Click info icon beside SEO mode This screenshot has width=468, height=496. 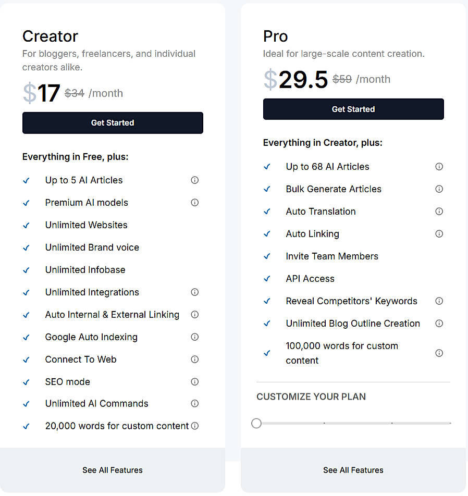(194, 381)
